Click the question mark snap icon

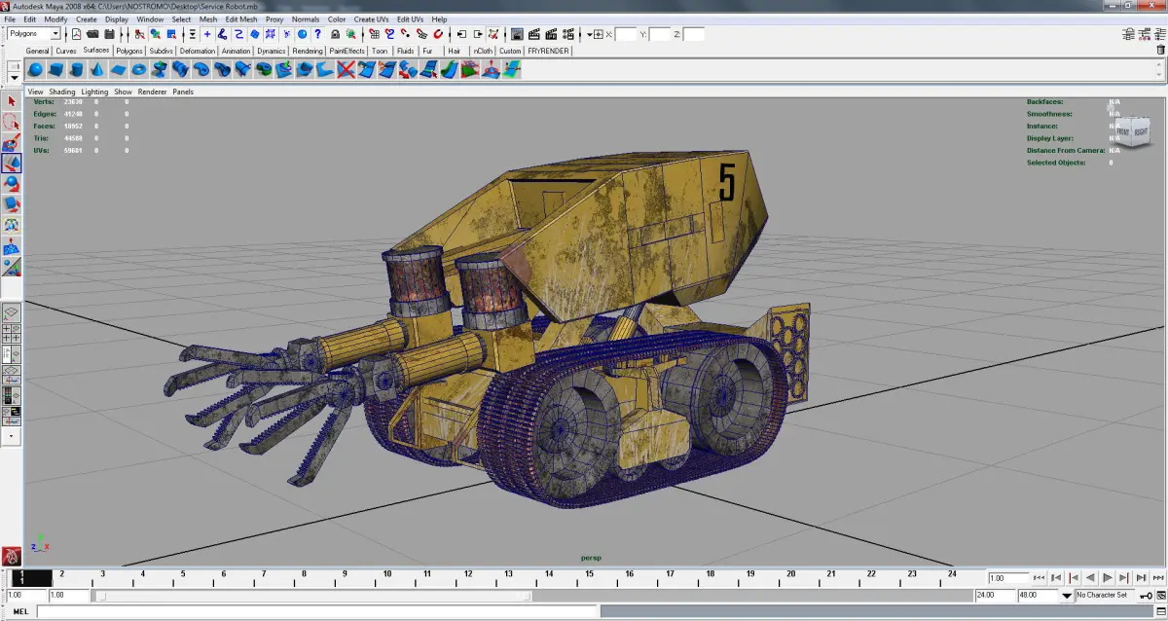[317, 34]
